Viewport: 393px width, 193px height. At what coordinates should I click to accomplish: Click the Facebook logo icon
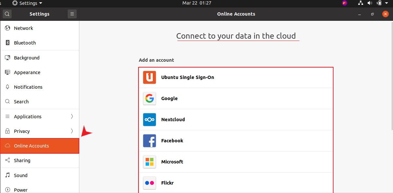coord(150,141)
